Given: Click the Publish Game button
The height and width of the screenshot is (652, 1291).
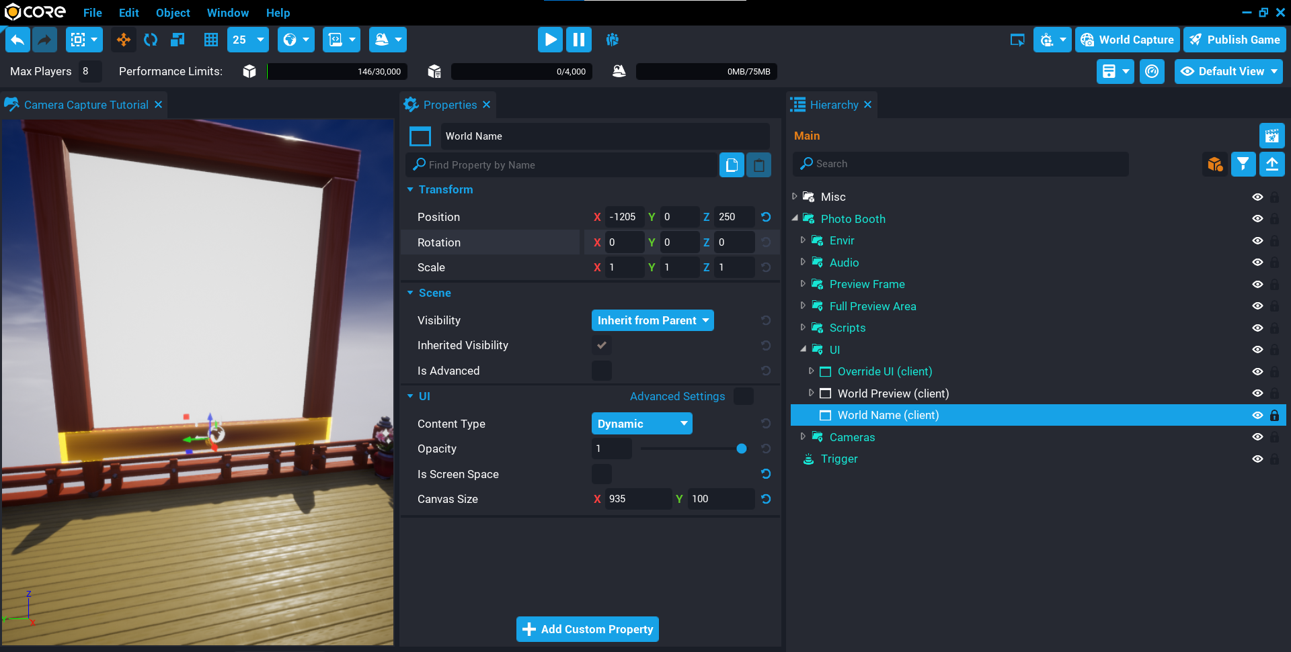Looking at the screenshot, I should coord(1235,40).
